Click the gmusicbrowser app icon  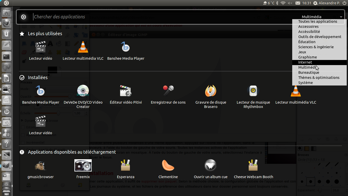coord(41,166)
